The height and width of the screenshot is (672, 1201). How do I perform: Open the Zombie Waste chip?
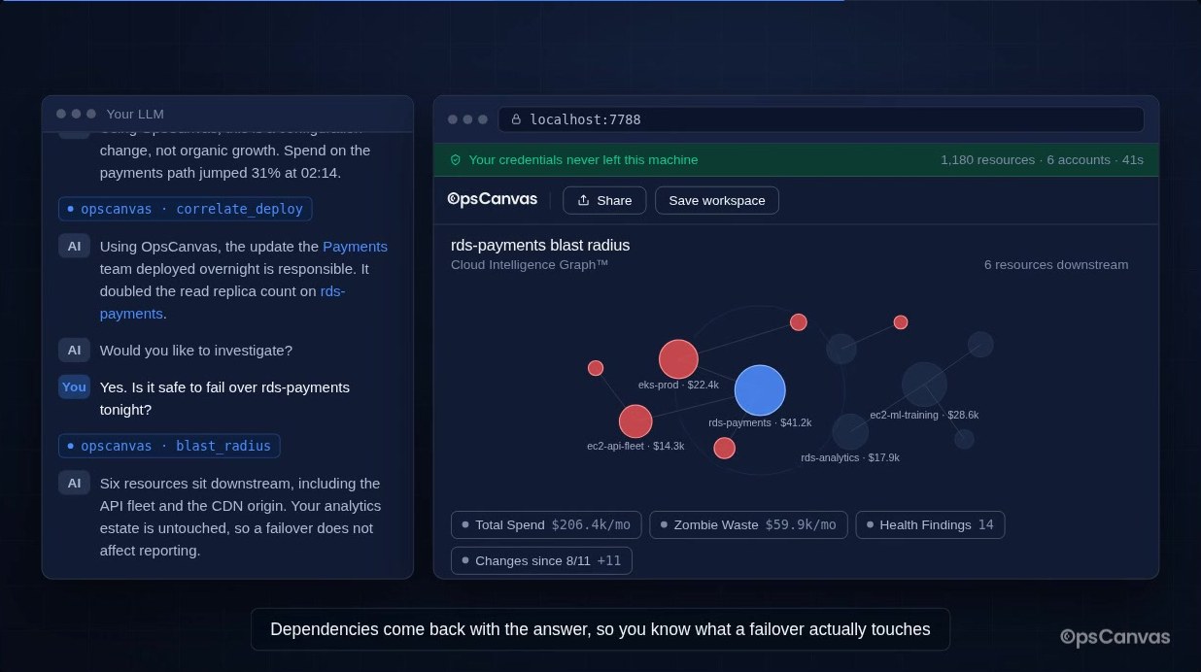[748, 524]
